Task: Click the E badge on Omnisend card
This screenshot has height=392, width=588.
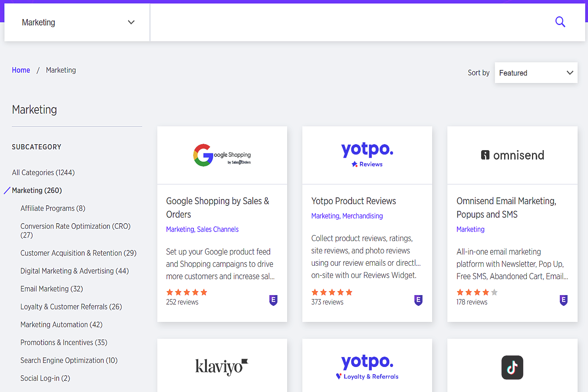Action: [563, 301]
